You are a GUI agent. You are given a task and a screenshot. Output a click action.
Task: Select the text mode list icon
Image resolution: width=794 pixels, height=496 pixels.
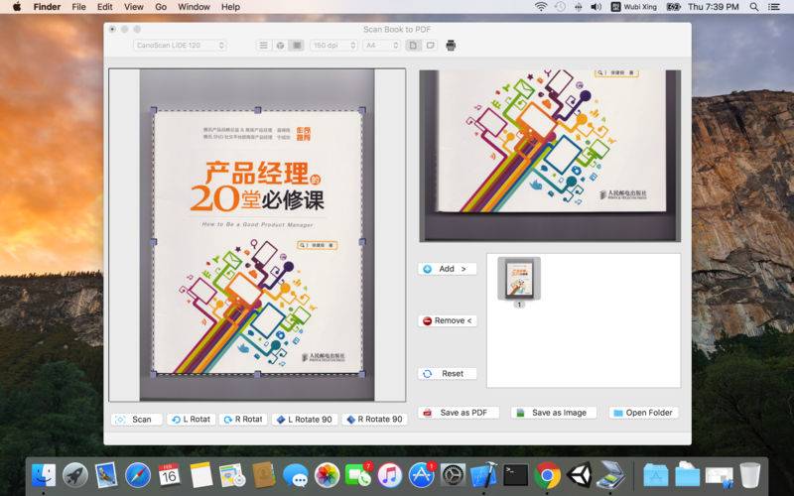(264, 46)
